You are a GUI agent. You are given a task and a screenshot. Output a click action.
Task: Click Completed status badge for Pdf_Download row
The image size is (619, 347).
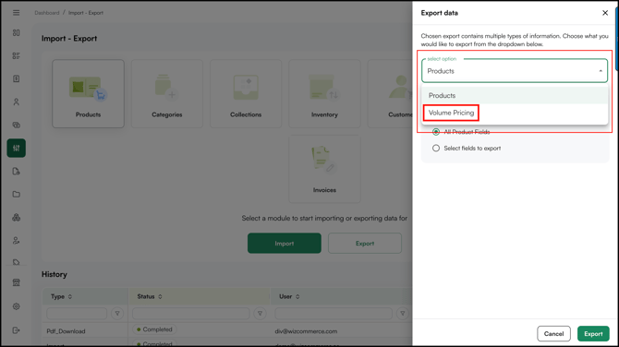click(154, 329)
